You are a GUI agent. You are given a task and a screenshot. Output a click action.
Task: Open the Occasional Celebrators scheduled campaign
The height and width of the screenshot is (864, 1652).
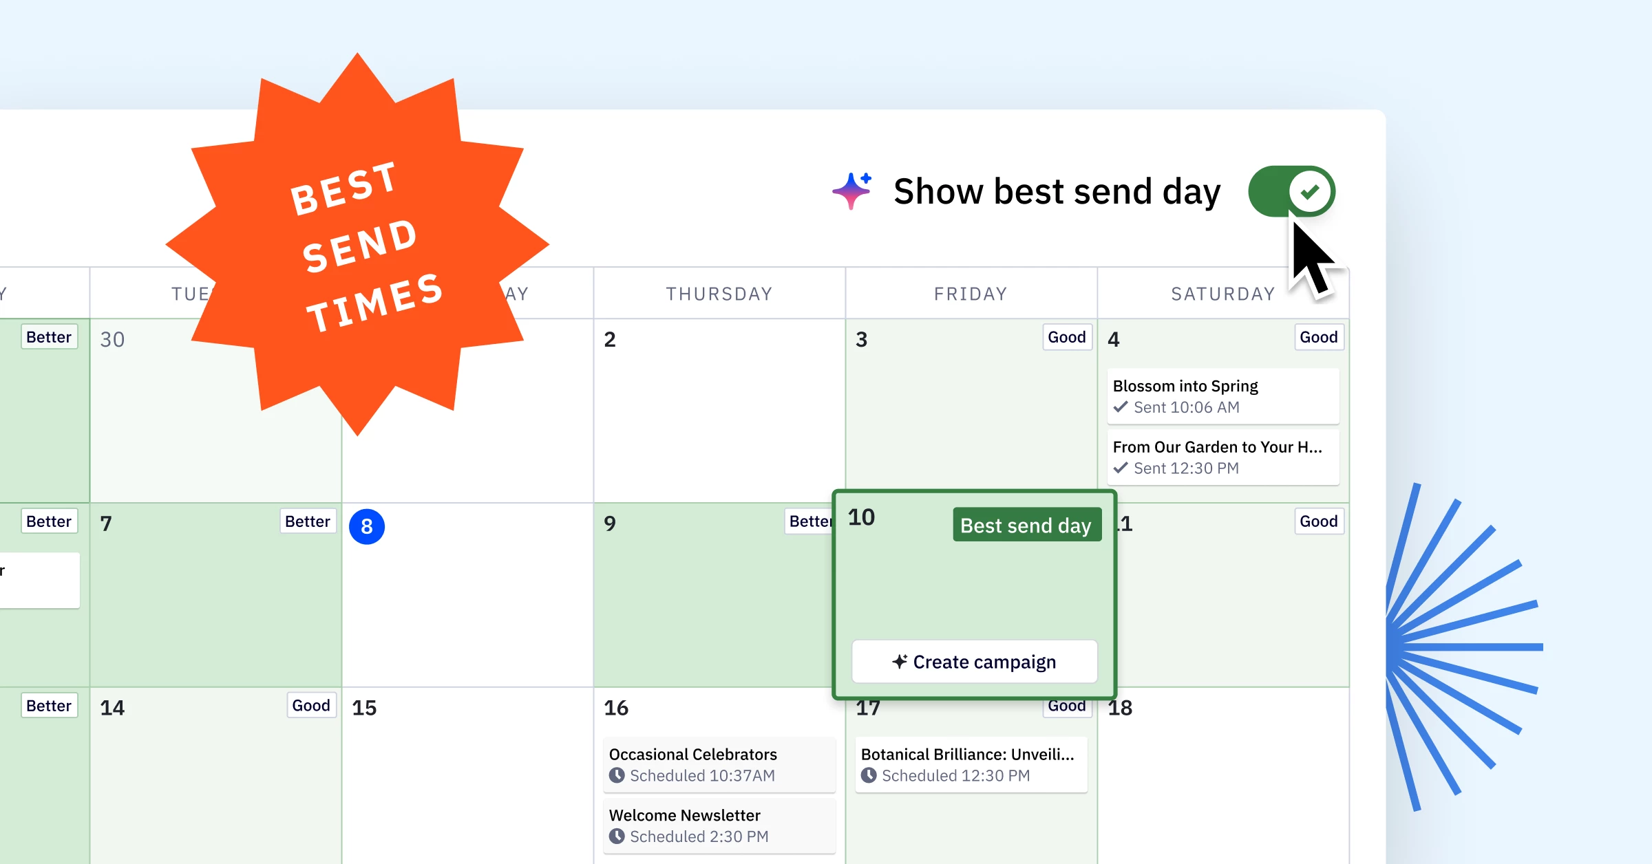tap(719, 764)
